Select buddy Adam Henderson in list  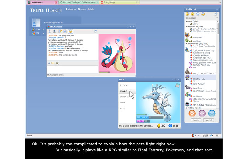tap(201, 60)
